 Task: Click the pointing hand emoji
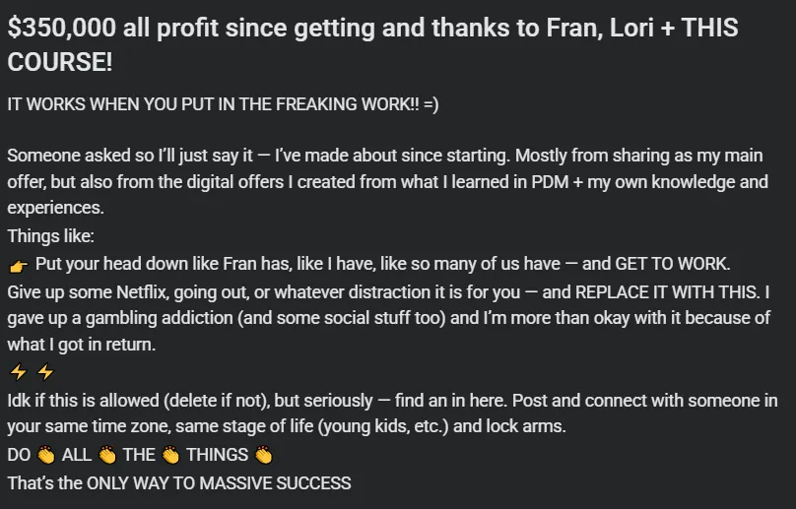coord(18,265)
